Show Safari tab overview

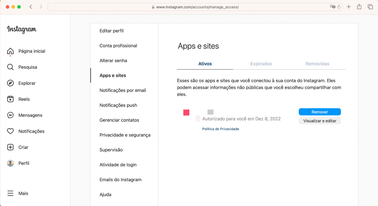click(x=370, y=7)
